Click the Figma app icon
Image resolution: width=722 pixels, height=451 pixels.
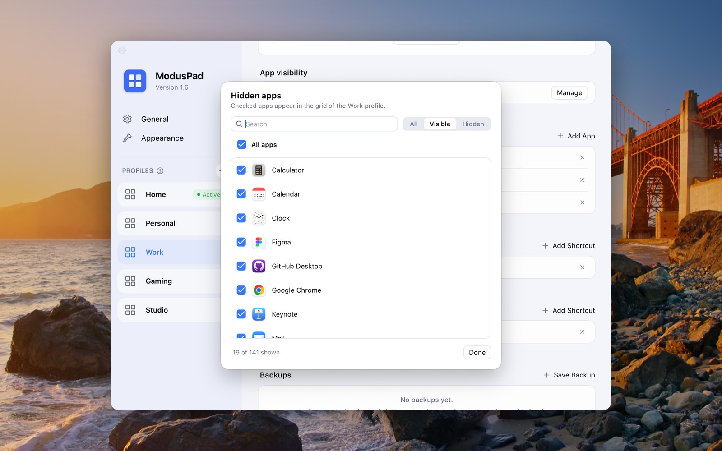(259, 242)
